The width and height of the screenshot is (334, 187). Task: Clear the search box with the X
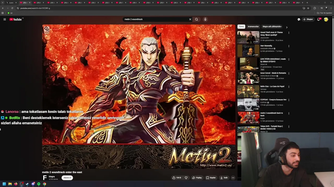pyautogui.click(x=190, y=19)
